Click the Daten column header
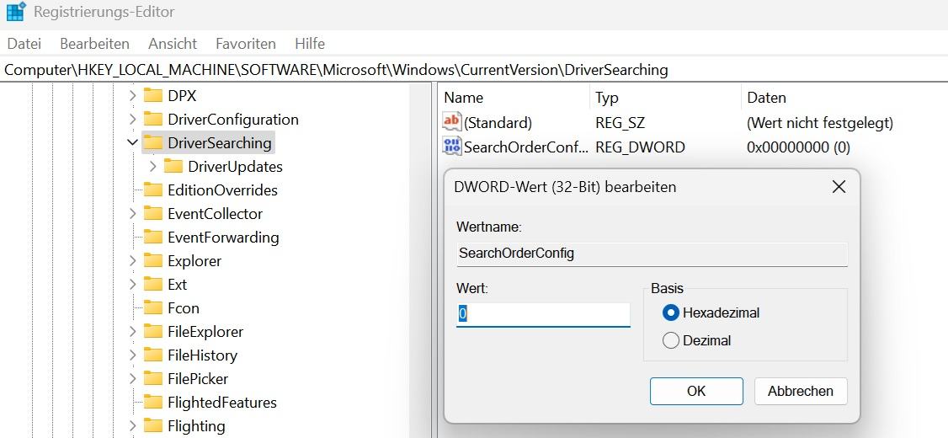The image size is (948, 438). pos(766,98)
